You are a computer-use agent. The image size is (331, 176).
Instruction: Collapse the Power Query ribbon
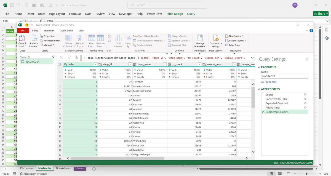pyautogui.click(x=307, y=31)
